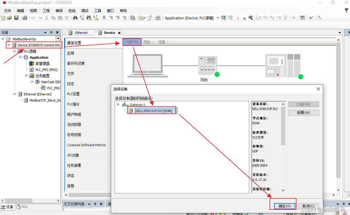This screenshot has width=350, height=215.
Task: Click the Step Out toolbar icon
Action: 272,18
